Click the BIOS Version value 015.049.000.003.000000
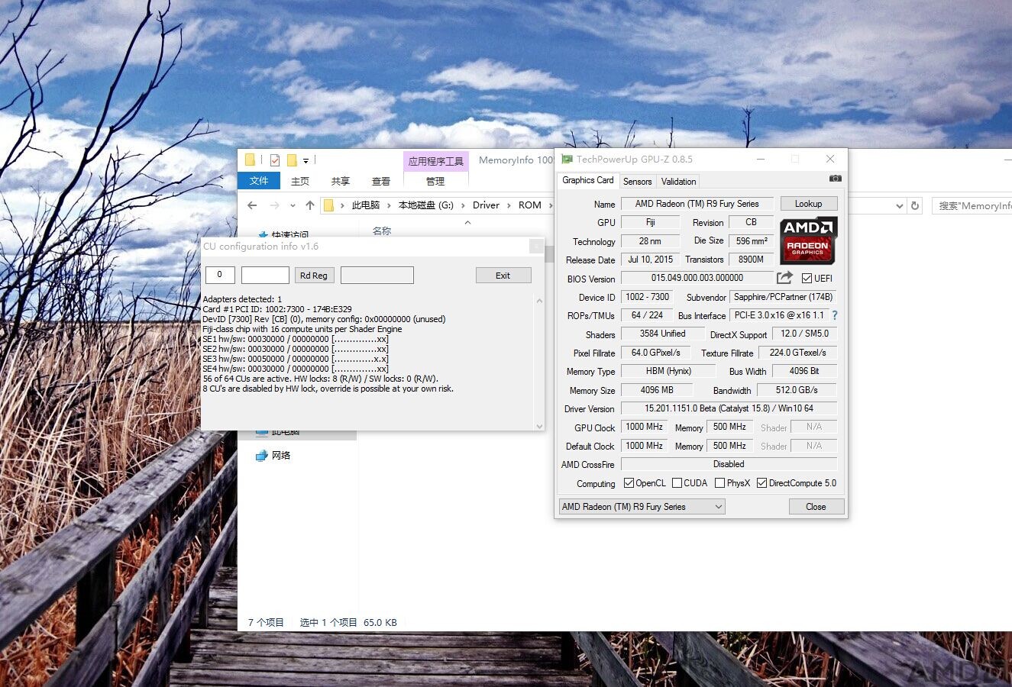 pos(697,279)
